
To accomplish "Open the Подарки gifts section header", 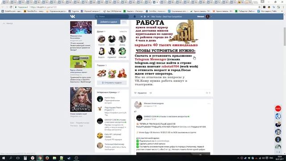I will tap(101, 65).
